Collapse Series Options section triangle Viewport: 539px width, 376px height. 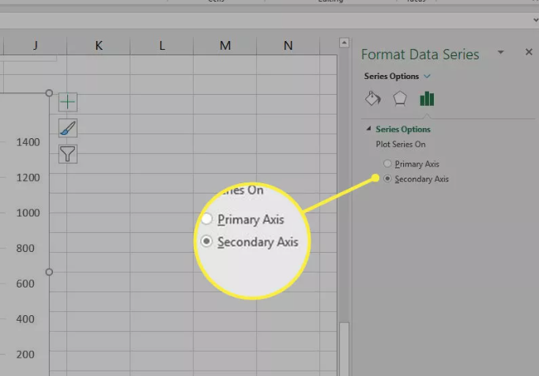point(368,129)
